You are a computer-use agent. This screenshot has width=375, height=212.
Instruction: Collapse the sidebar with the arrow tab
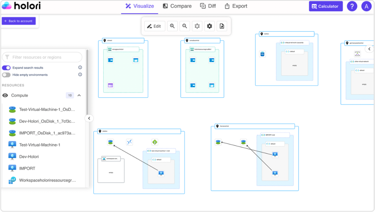click(89, 118)
